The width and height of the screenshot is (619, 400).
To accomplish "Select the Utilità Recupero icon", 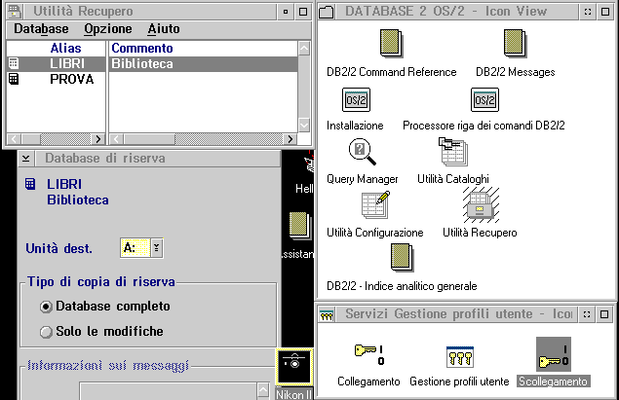I will (480, 206).
